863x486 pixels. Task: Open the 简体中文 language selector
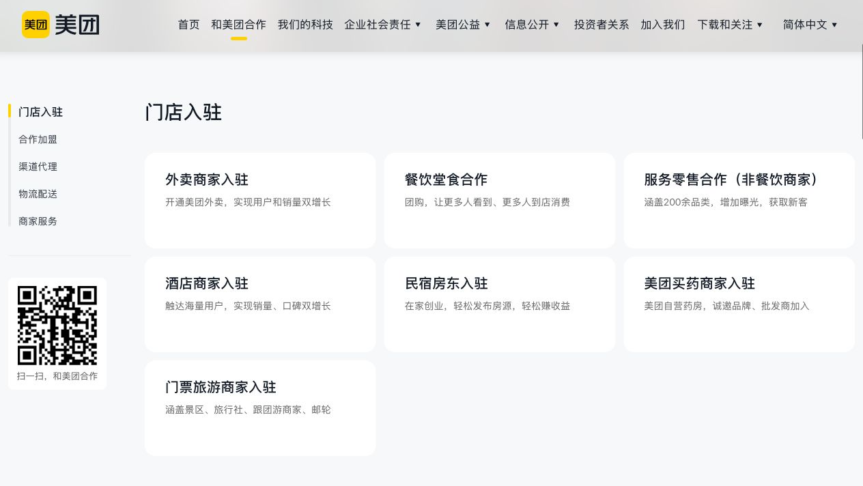click(810, 25)
